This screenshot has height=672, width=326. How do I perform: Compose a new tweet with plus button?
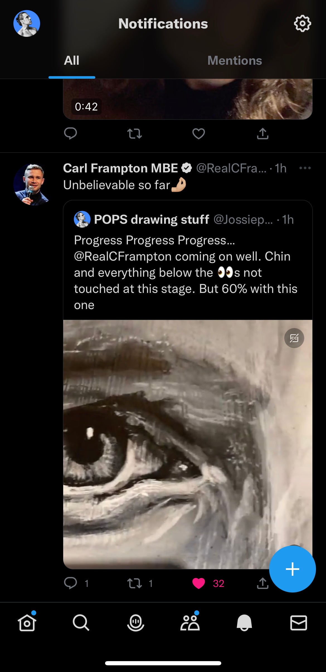(292, 569)
